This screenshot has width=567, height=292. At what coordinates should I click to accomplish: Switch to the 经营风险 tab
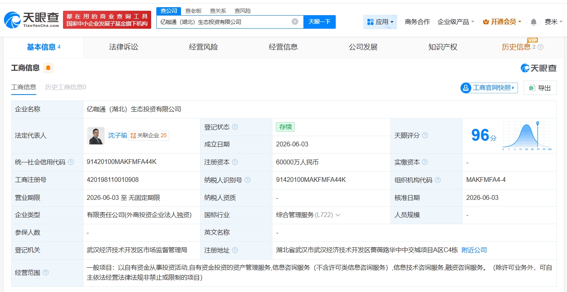(x=203, y=47)
